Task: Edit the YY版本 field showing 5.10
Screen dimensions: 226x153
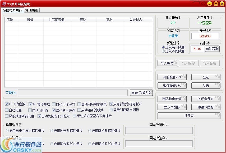Action: tap(197, 49)
